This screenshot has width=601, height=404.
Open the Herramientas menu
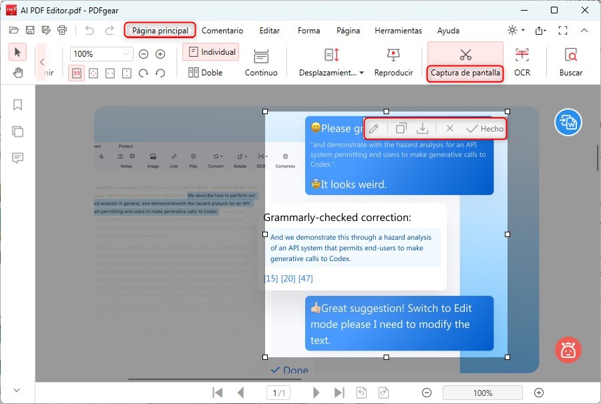(x=398, y=31)
